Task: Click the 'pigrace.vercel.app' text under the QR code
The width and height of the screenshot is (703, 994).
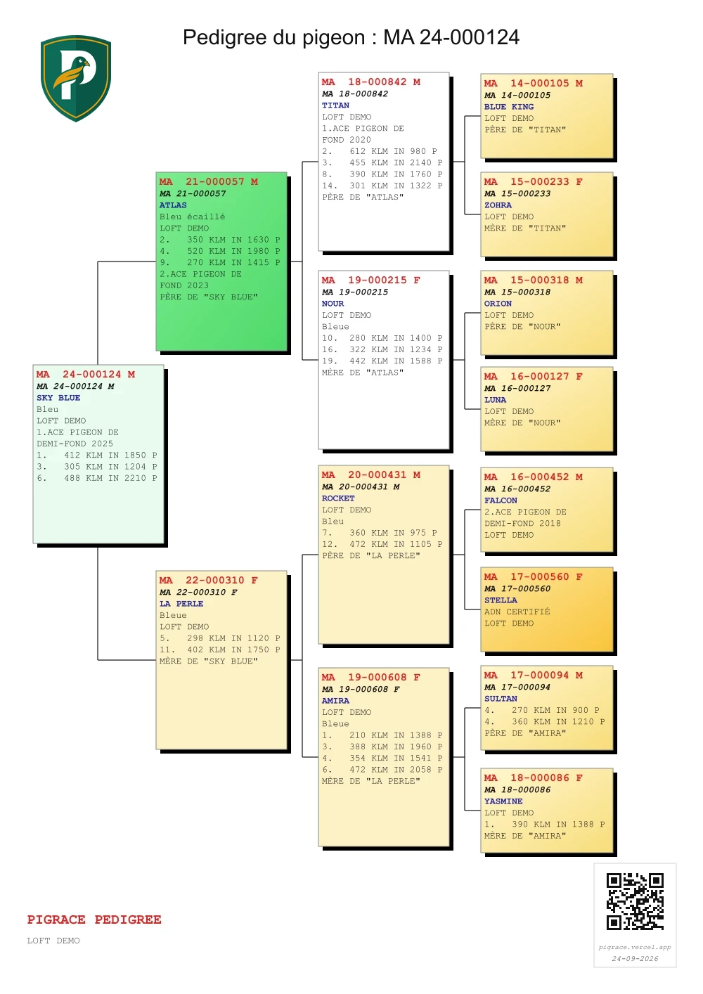Action: tap(635, 947)
